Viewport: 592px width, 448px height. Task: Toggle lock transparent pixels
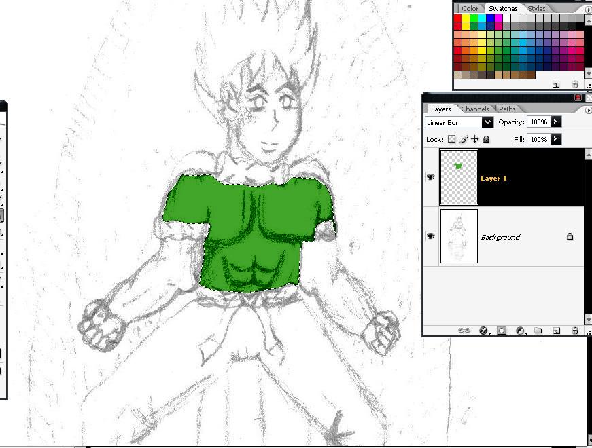click(x=451, y=139)
